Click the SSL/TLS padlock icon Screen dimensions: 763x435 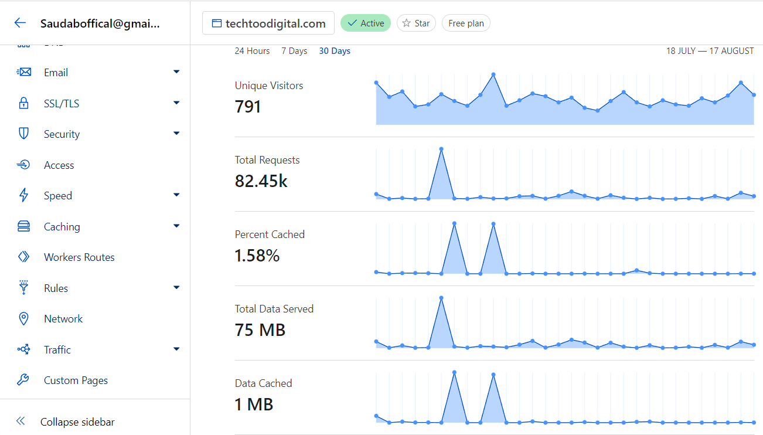pyautogui.click(x=23, y=104)
